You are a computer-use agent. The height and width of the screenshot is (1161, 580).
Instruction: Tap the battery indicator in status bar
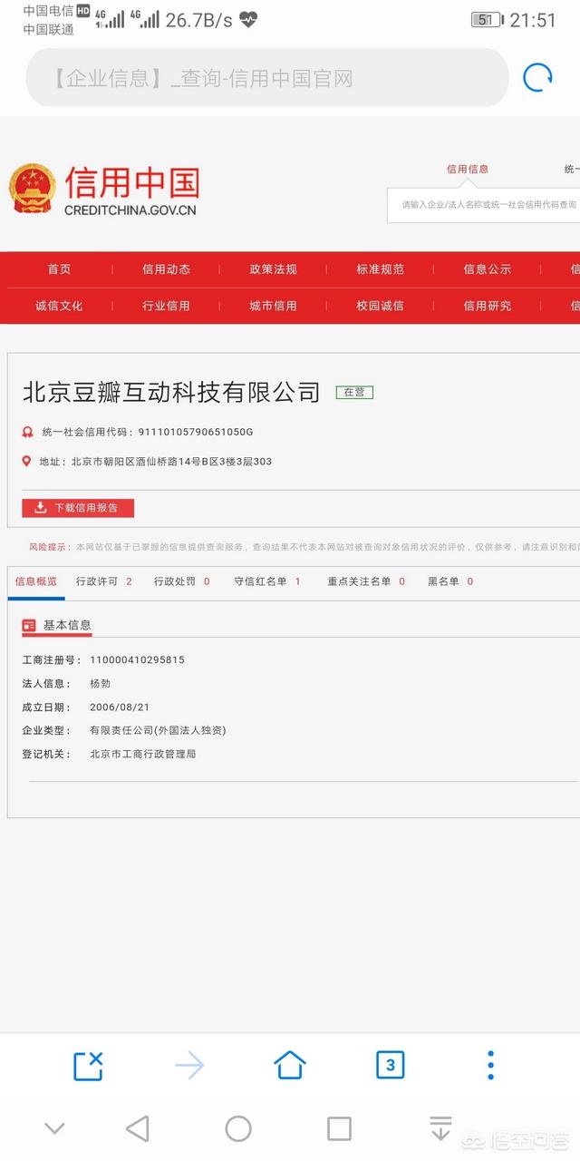click(487, 20)
